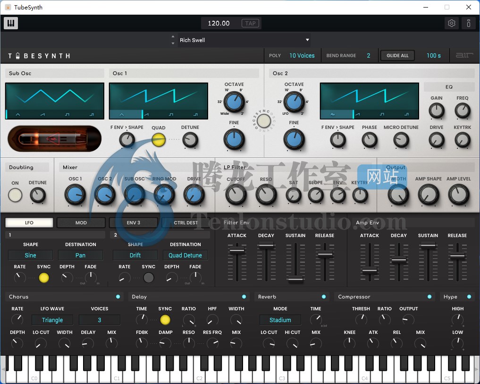
Task: Select noise wave icon in Osc 2
Action: (333, 115)
